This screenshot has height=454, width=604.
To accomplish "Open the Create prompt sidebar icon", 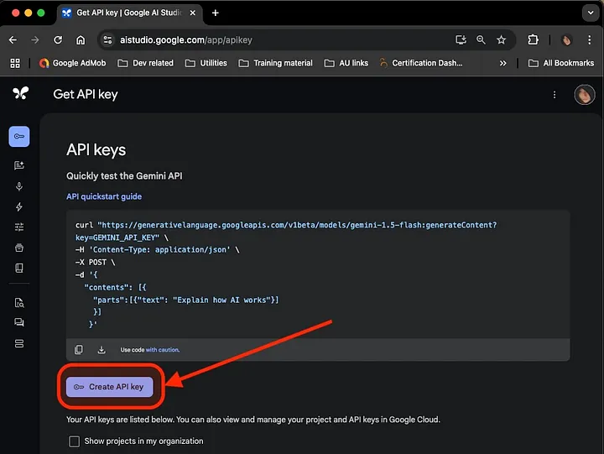I will [19, 165].
